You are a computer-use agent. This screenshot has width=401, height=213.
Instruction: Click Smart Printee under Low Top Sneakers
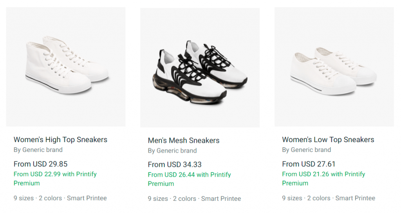point(355,198)
